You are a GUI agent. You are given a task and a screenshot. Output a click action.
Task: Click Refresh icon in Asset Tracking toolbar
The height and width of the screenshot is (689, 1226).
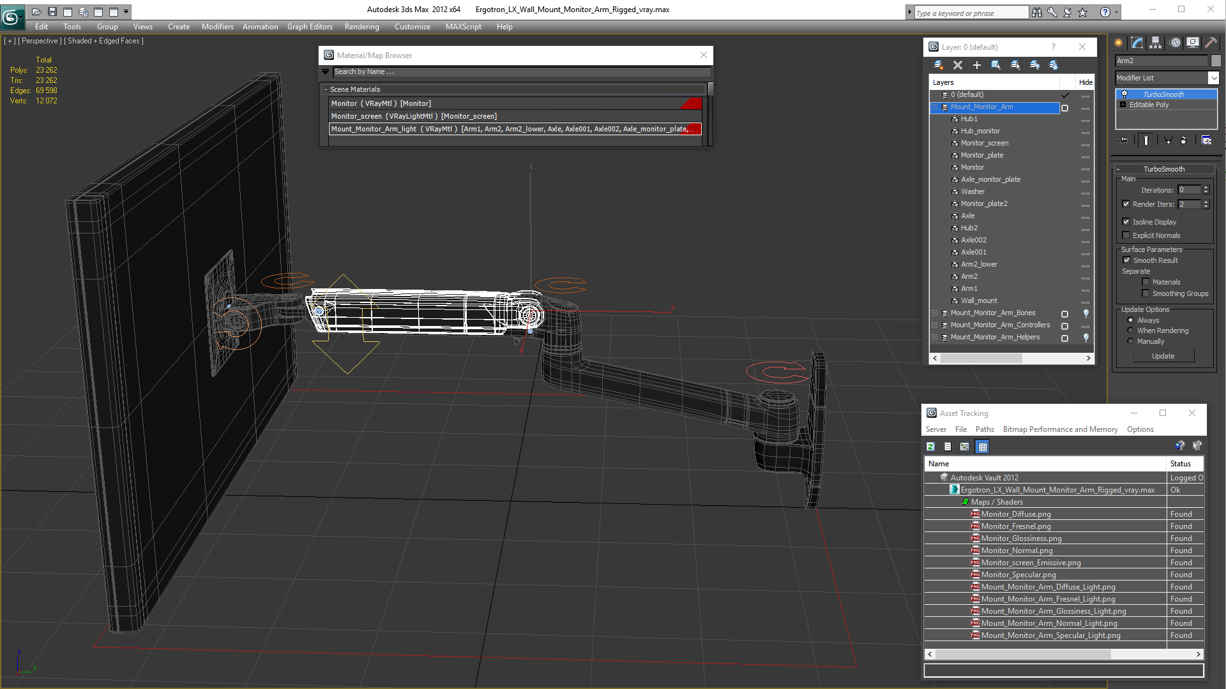pos(931,447)
